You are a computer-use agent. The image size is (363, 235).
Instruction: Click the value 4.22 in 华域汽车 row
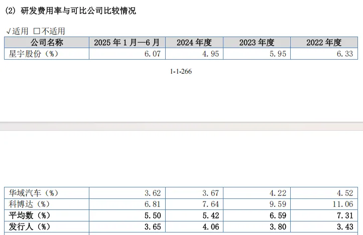(278, 193)
